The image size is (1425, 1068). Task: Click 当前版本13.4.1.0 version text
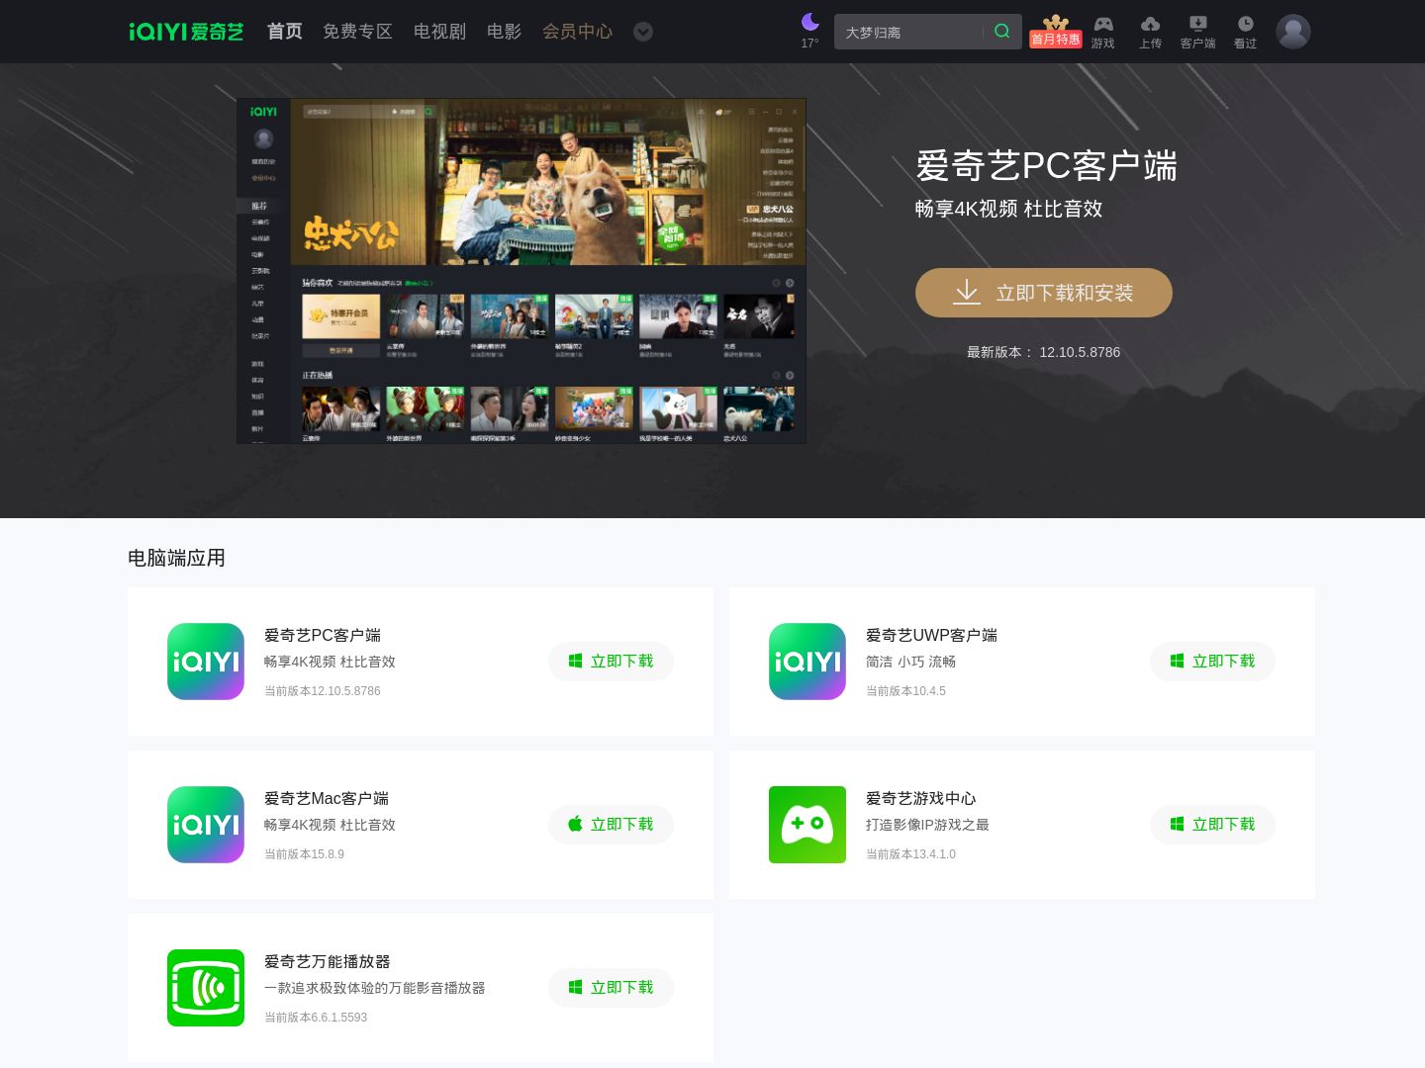click(x=910, y=854)
